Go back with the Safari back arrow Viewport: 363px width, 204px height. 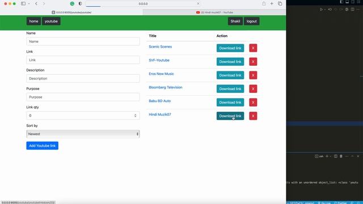click(x=36, y=3)
